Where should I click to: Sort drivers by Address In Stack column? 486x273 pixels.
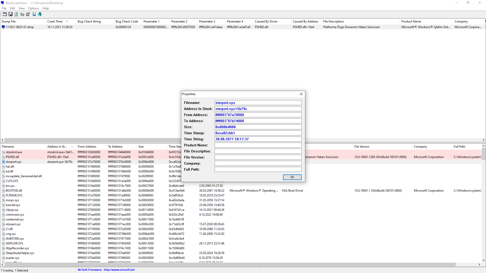click(57, 147)
